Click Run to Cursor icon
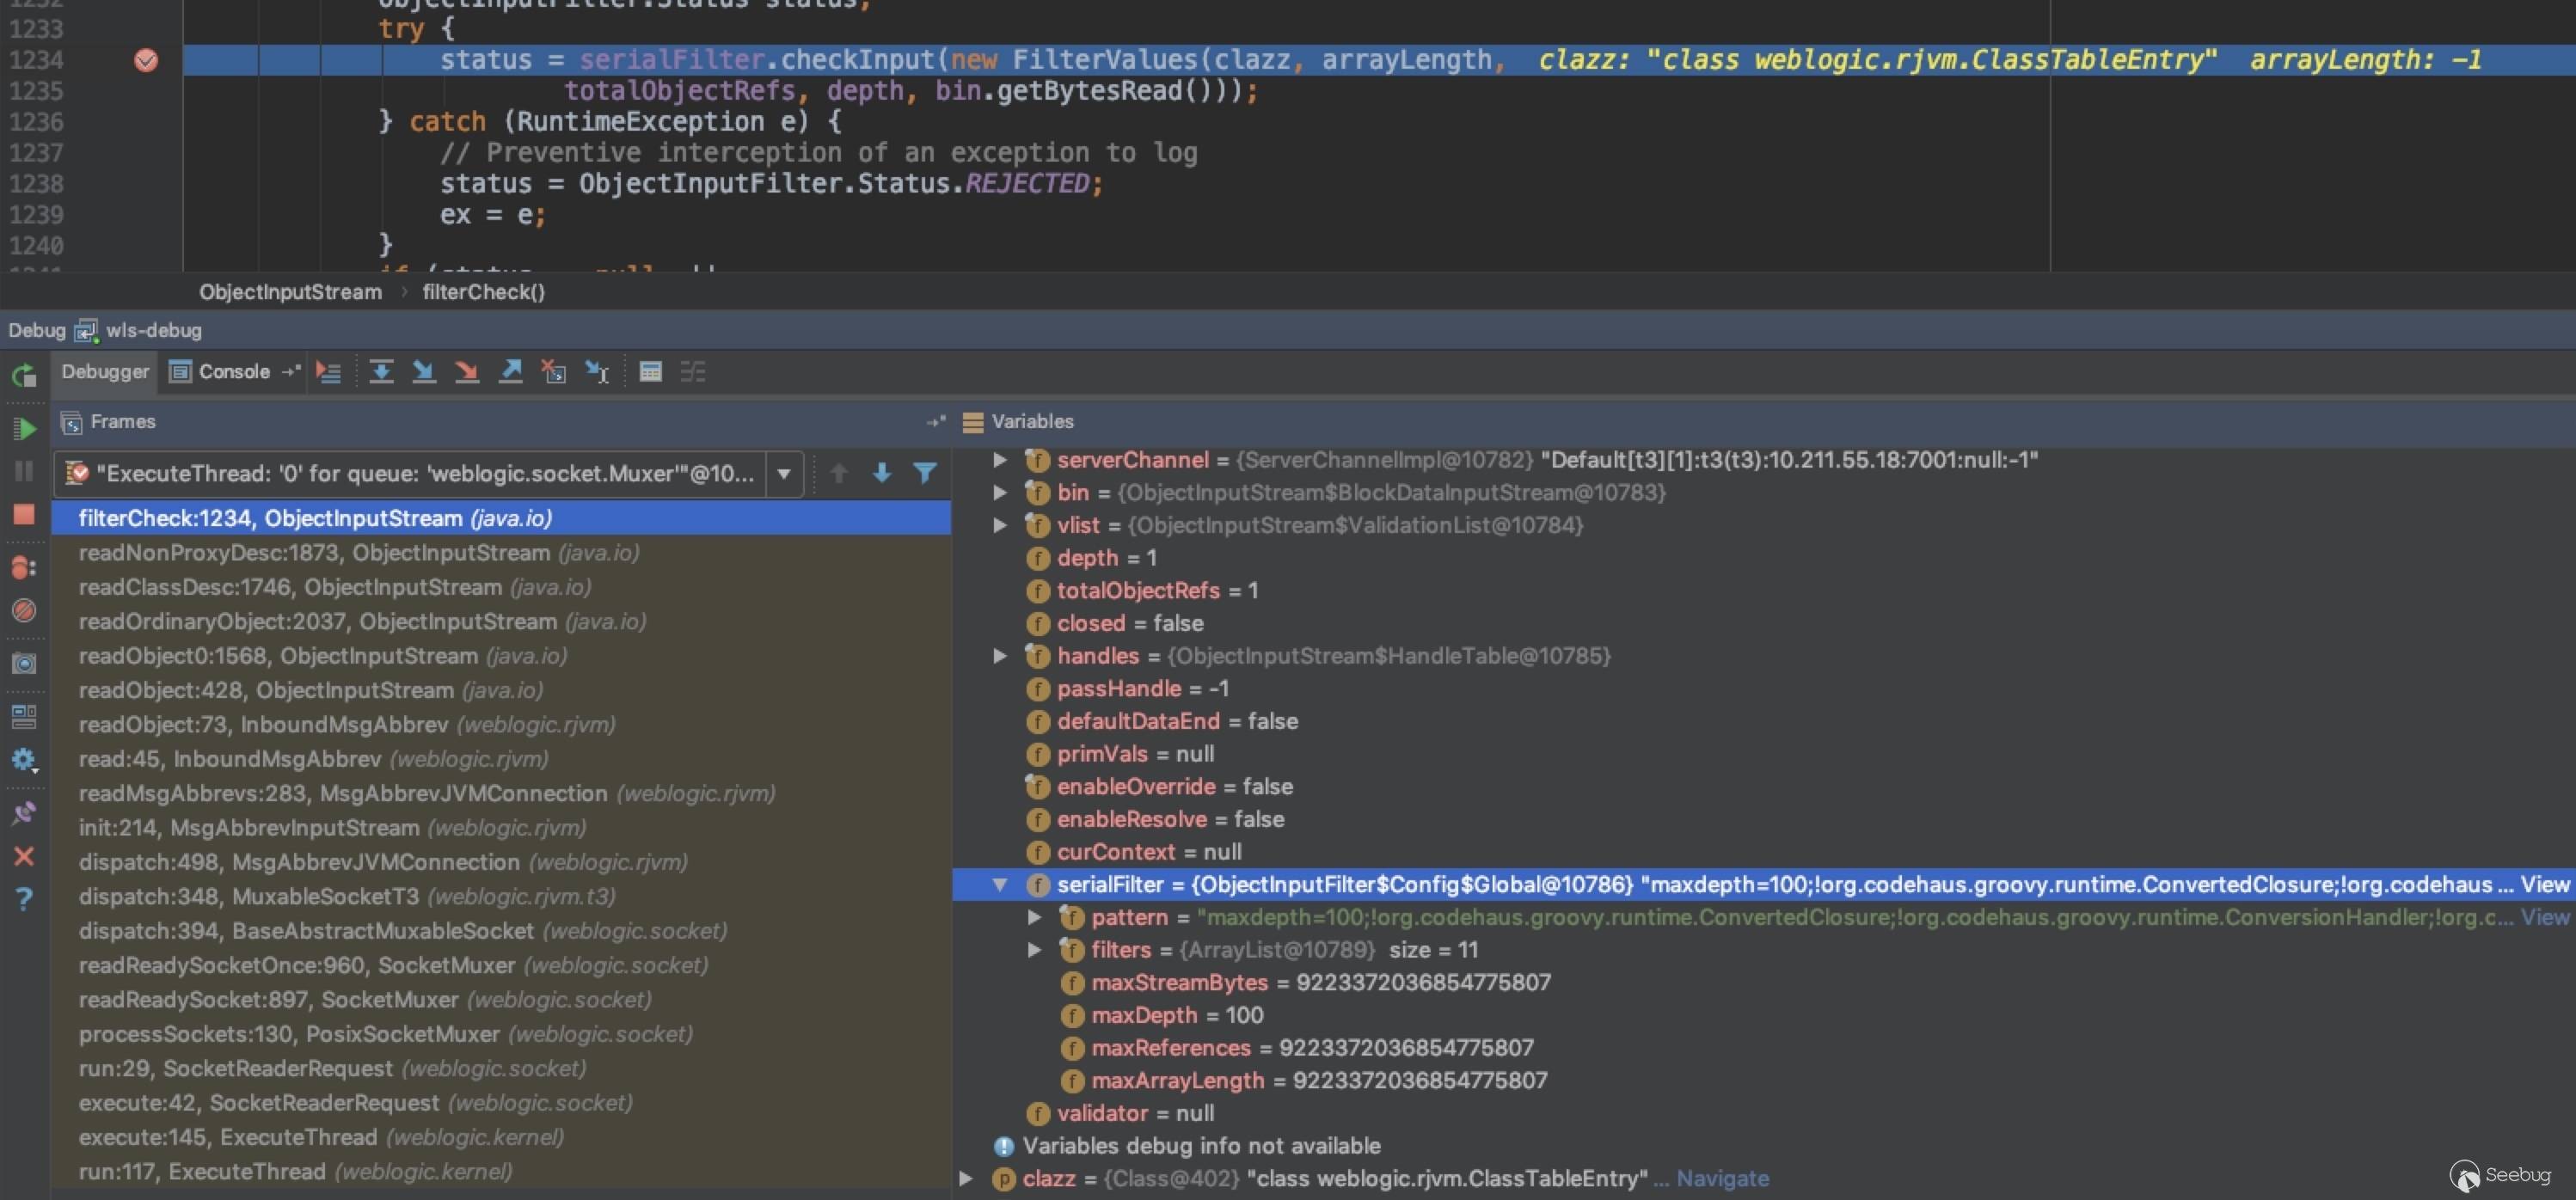 (597, 372)
